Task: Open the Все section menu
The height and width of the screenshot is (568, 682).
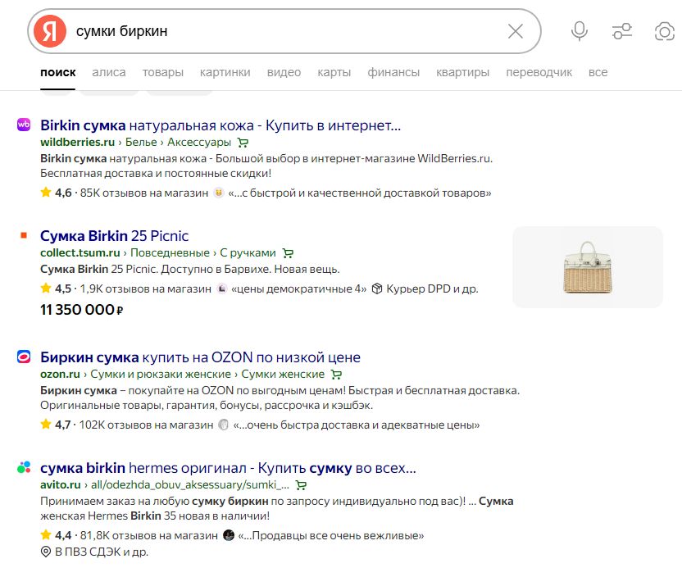Action: [598, 72]
